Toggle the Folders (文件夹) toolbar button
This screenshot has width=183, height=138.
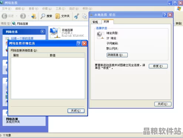tap(62, 16)
